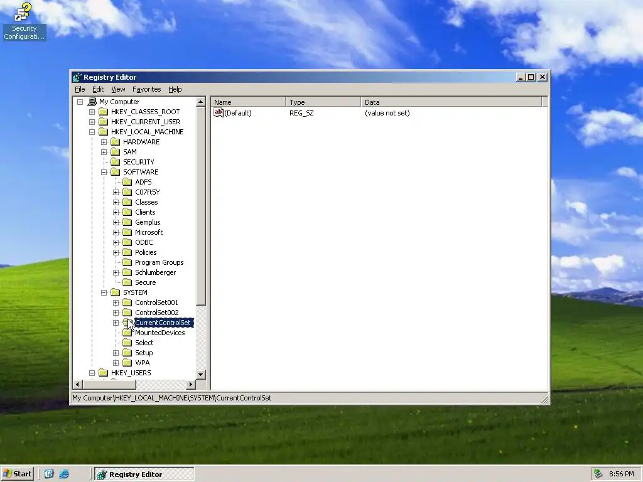The width and height of the screenshot is (643, 482).
Task: Open the View menu
Action: (x=118, y=89)
